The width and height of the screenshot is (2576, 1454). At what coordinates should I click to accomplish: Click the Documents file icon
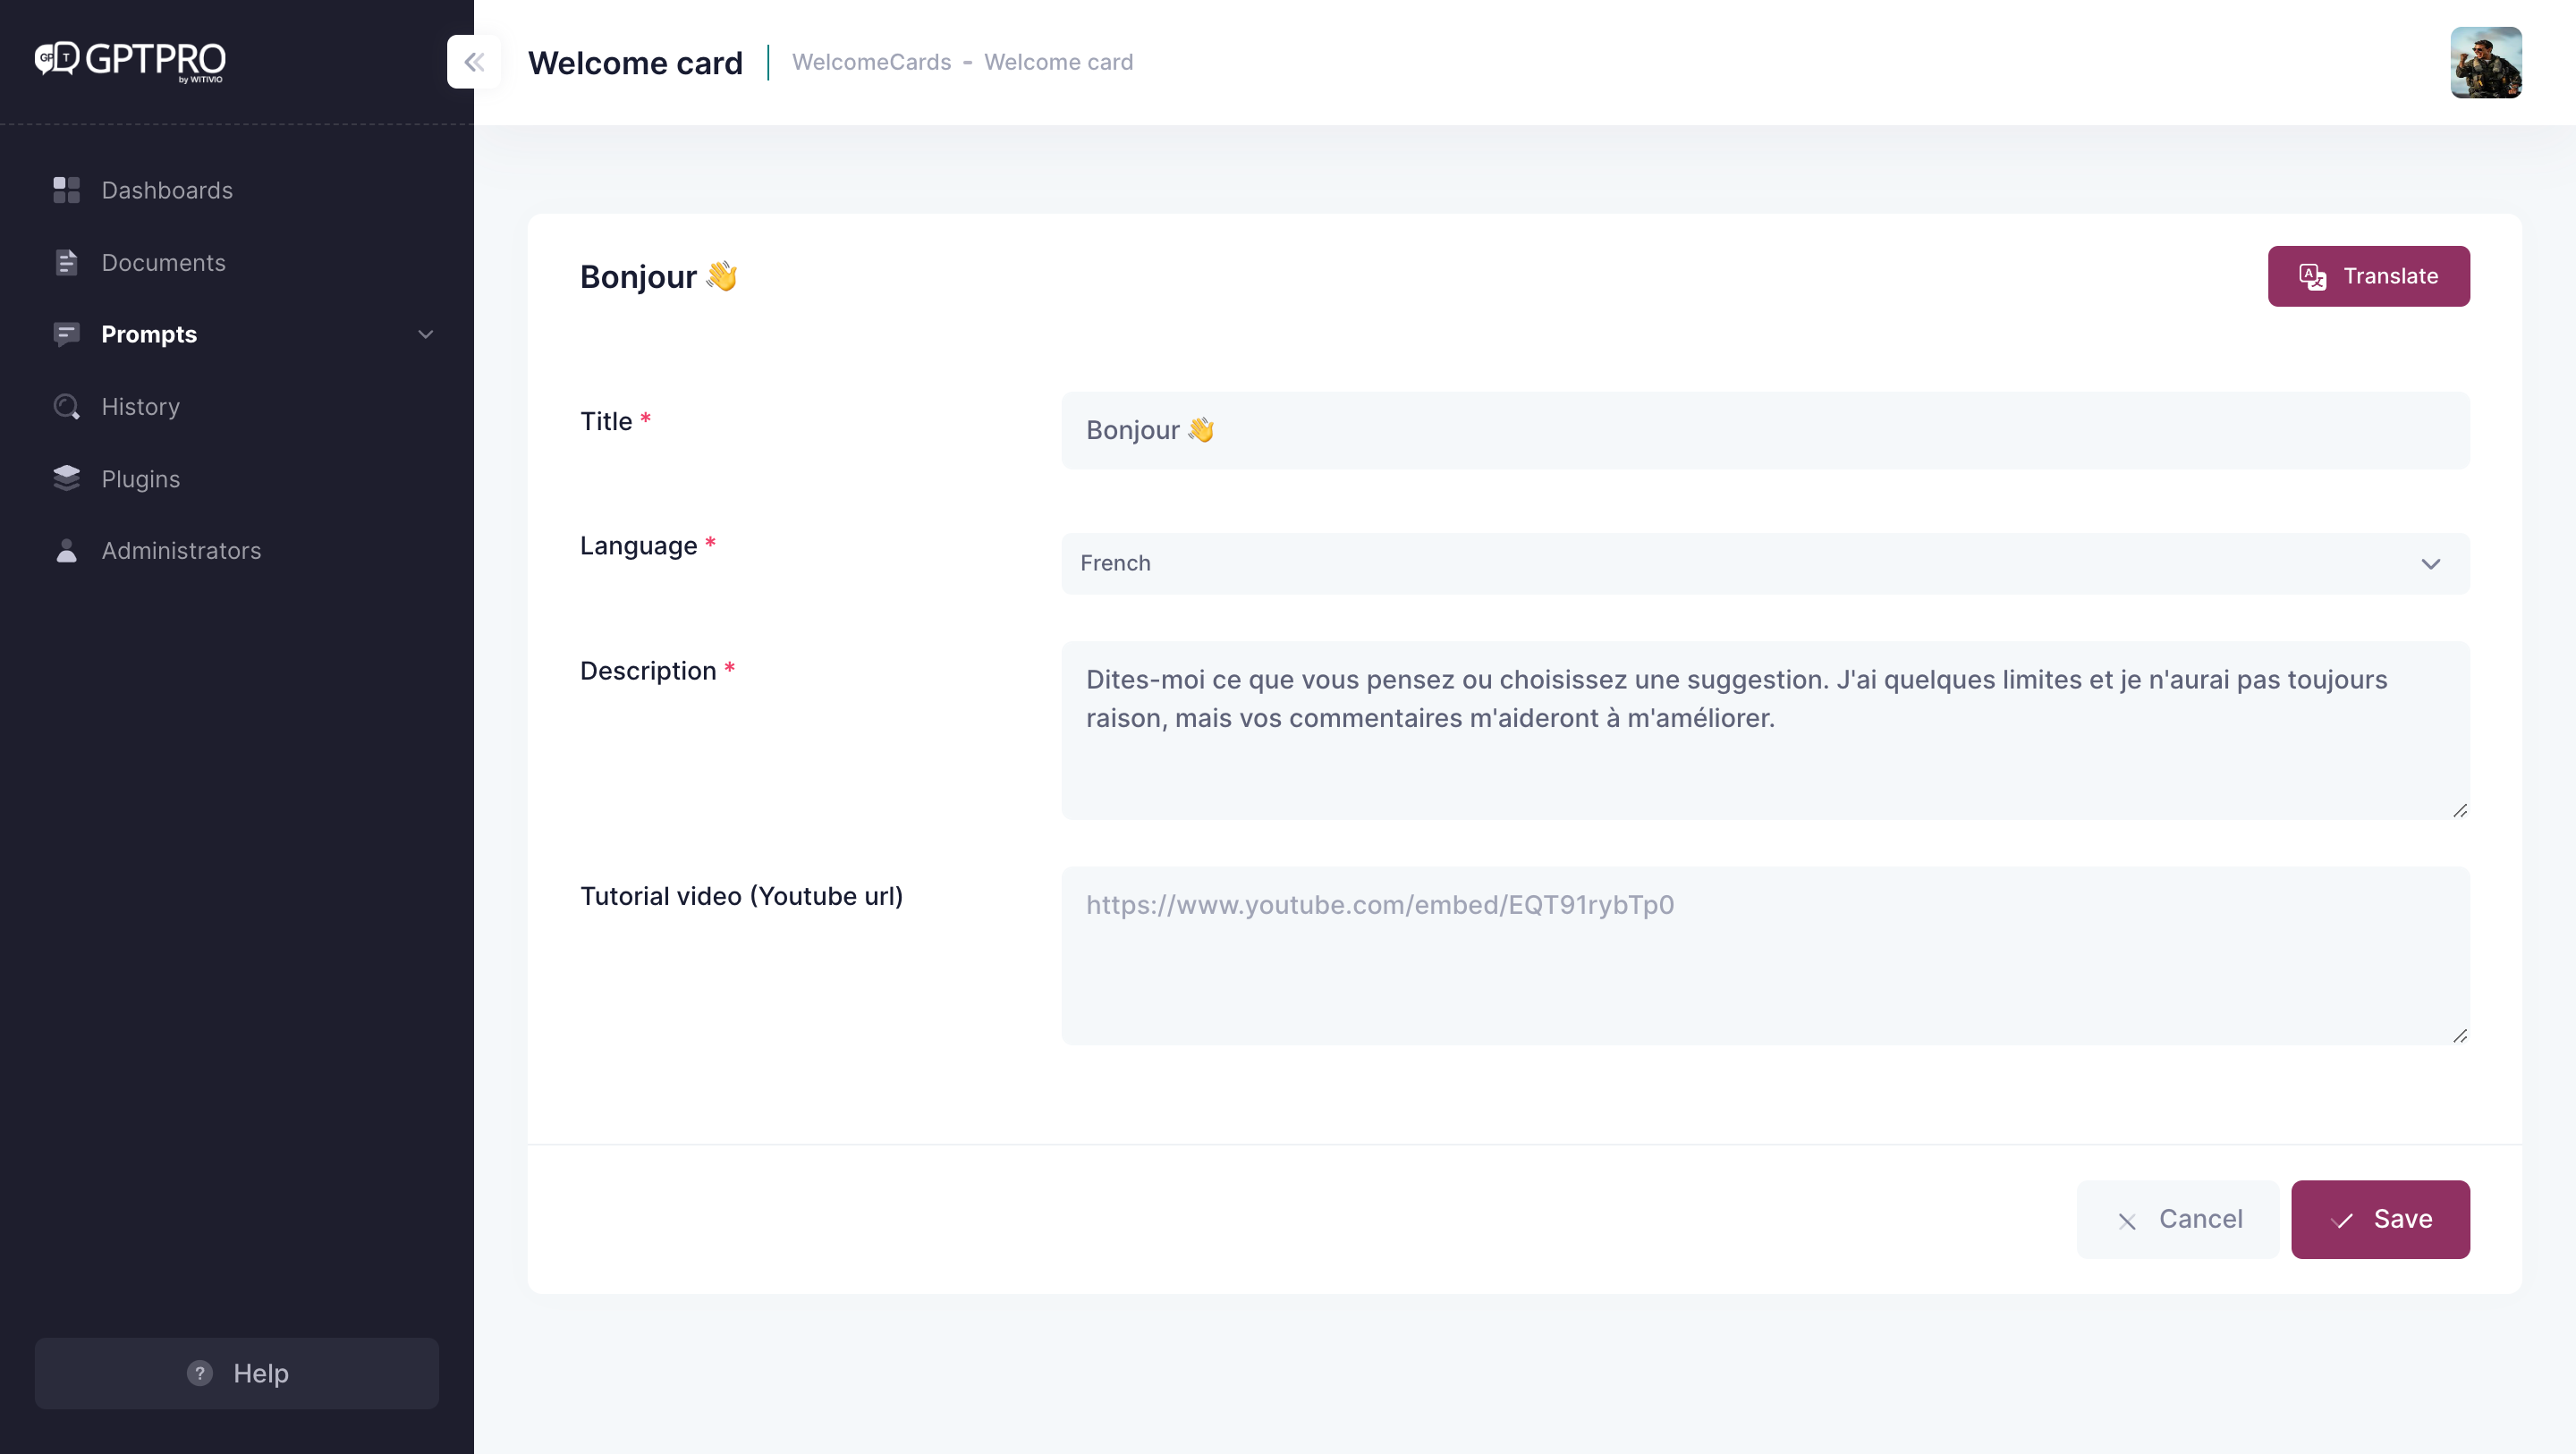tap(66, 263)
